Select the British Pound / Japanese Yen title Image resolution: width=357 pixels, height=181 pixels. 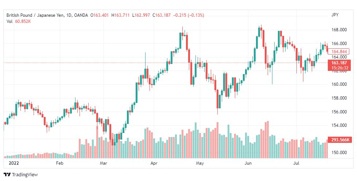point(35,15)
